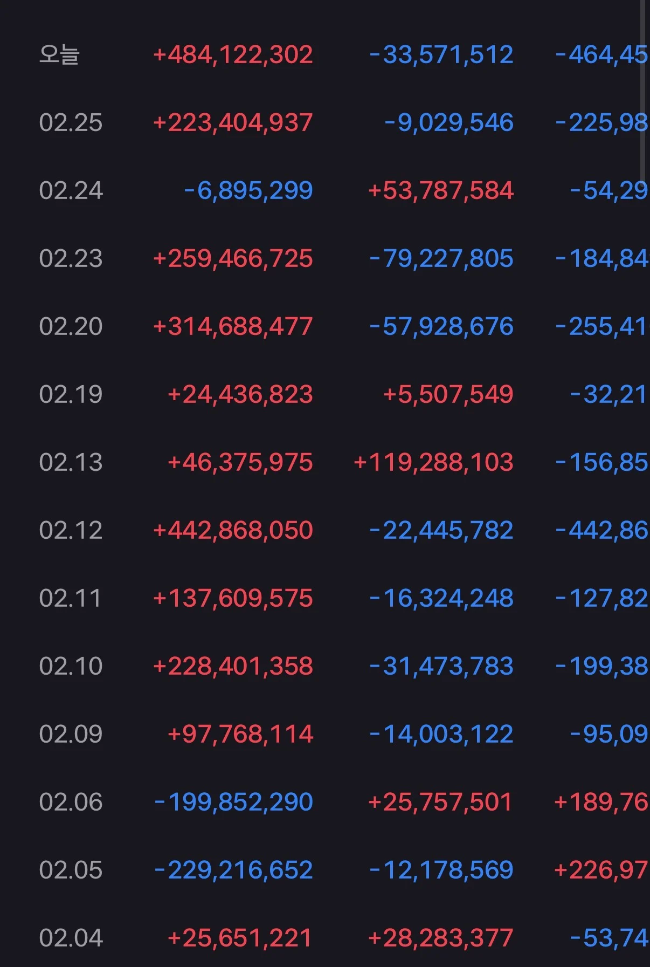Viewport: 650px width, 967px height.
Task: Click the +5,507,549 value on 02.19
Action: click(x=448, y=394)
